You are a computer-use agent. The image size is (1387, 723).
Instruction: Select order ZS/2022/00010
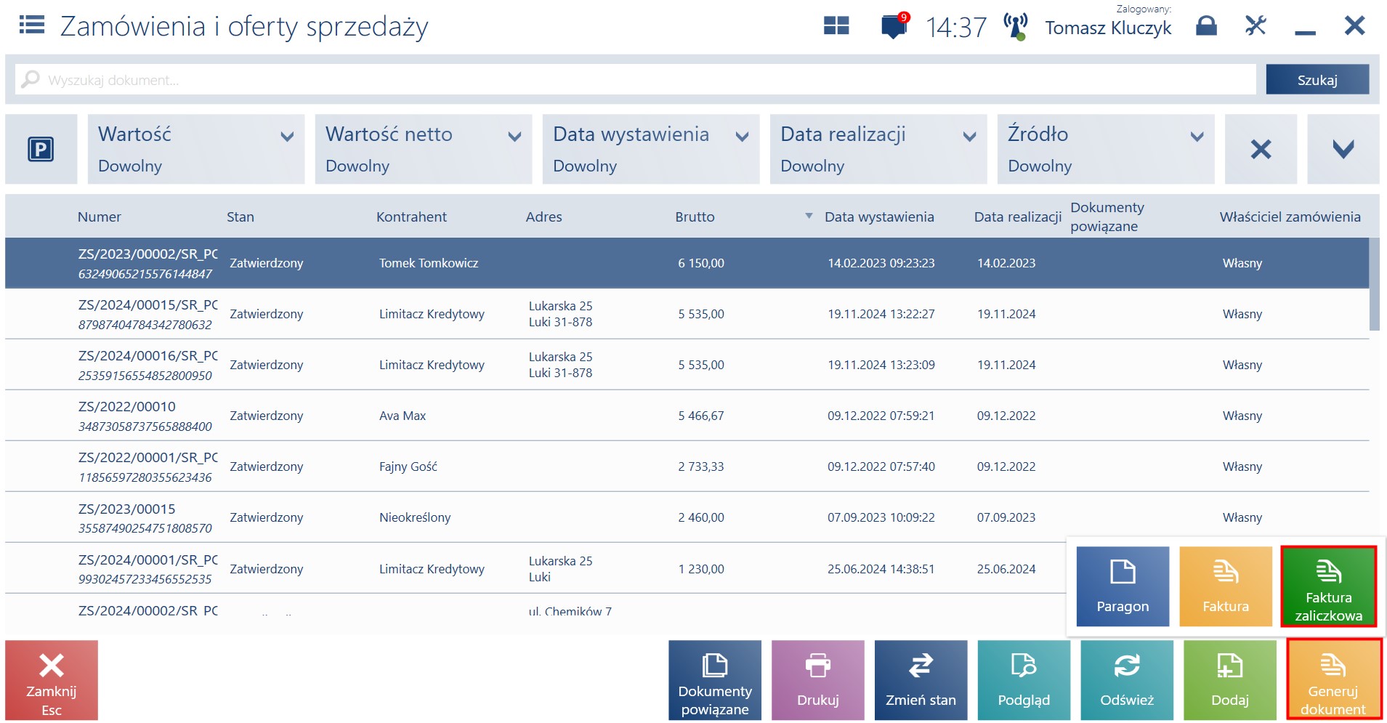pos(687,416)
